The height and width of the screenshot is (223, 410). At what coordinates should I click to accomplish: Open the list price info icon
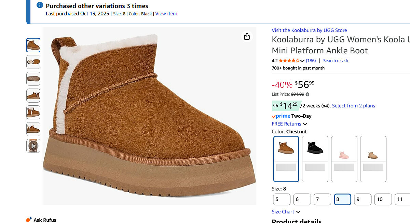click(307, 94)
